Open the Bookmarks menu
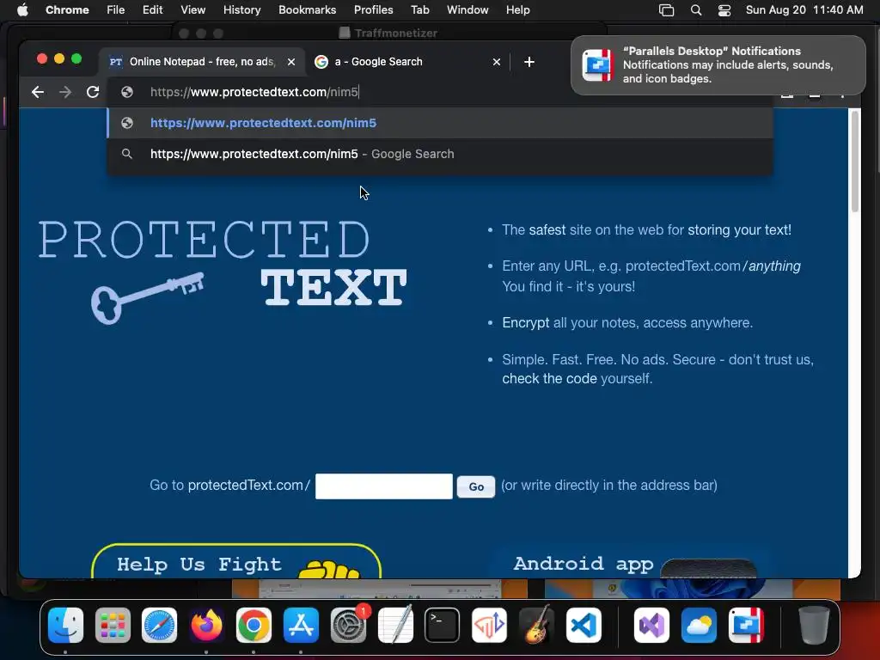 [x=307, y=10]
